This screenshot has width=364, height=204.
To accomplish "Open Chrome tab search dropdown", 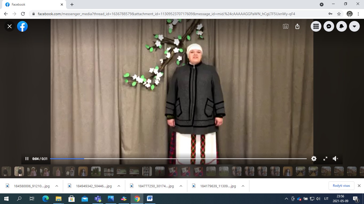I will 322,4.
